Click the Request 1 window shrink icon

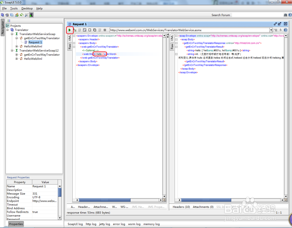275,24
